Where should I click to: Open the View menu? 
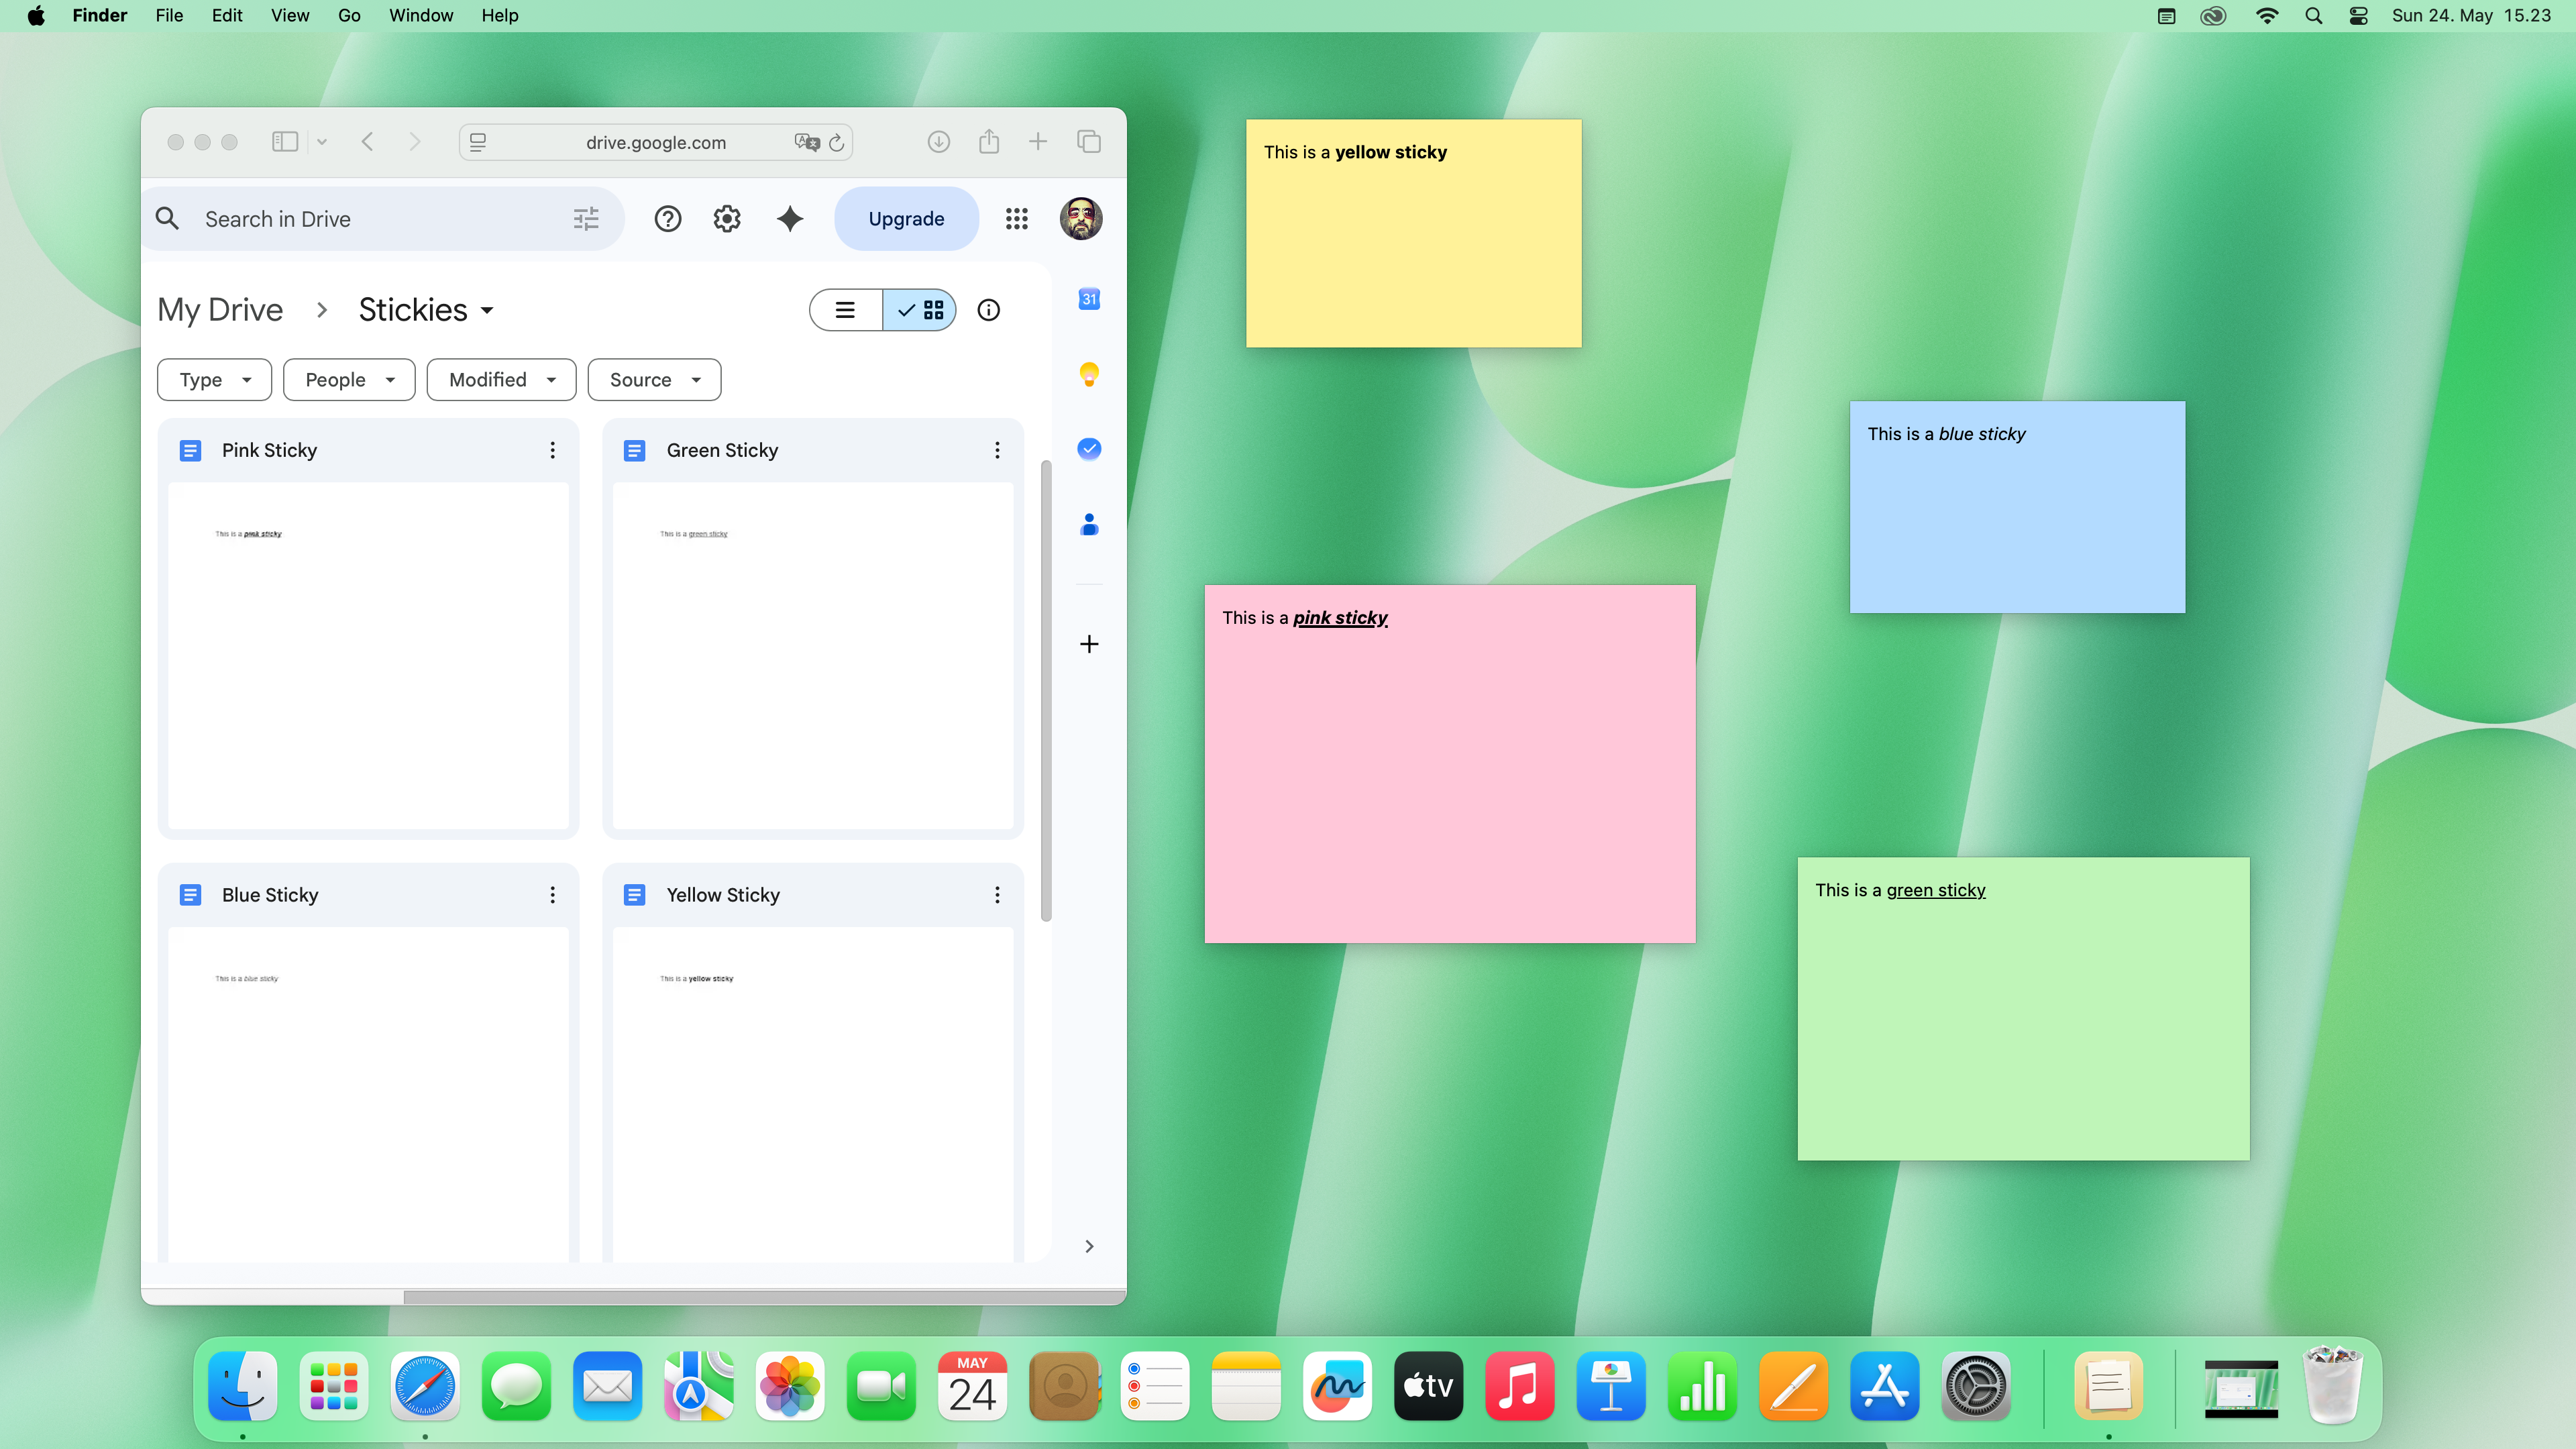[290, 15]
